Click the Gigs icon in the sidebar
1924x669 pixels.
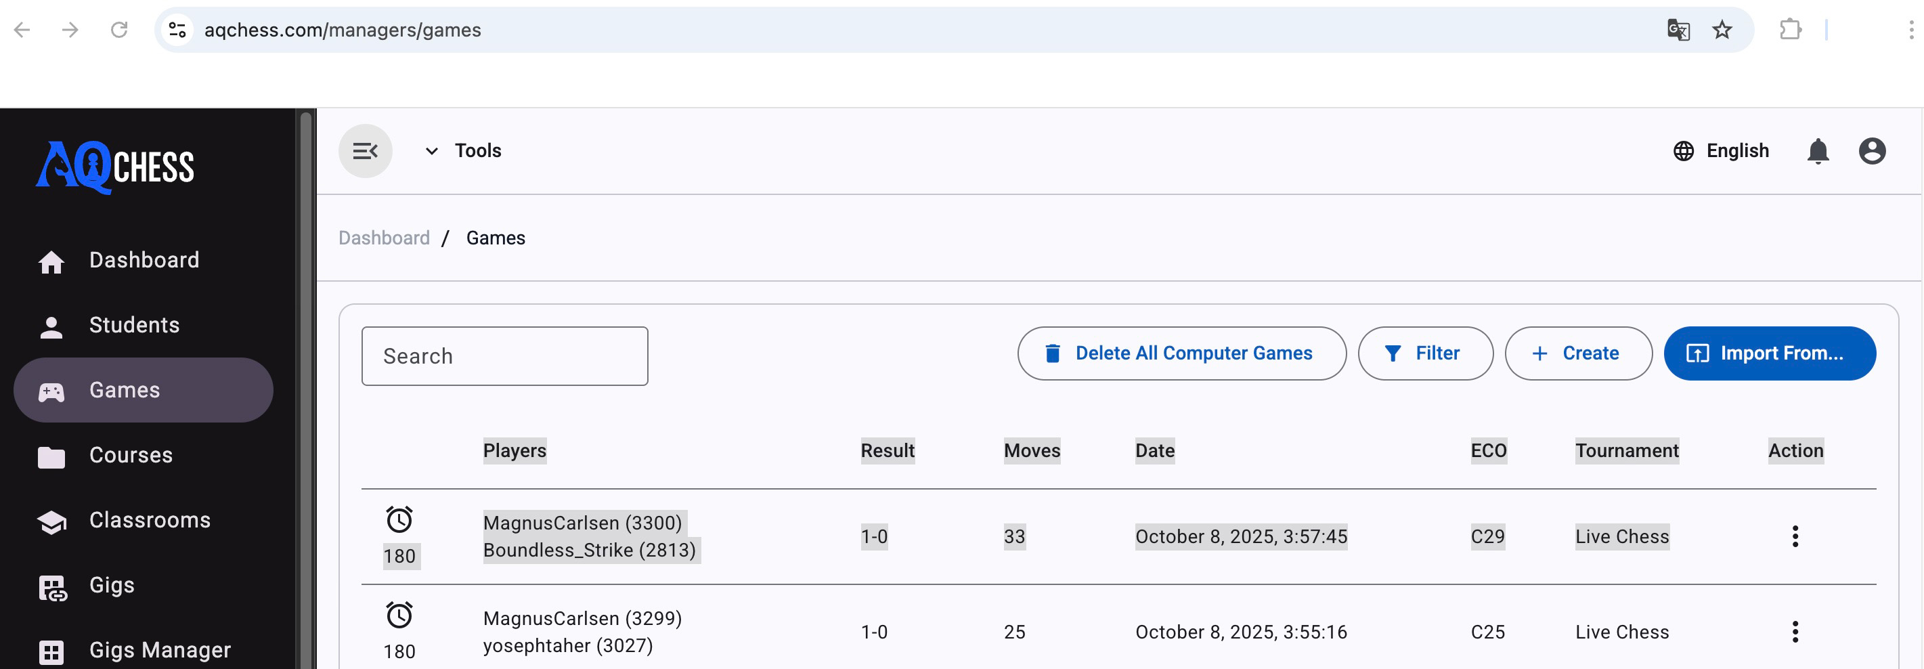pyautogui.click(x=51, y=584)
